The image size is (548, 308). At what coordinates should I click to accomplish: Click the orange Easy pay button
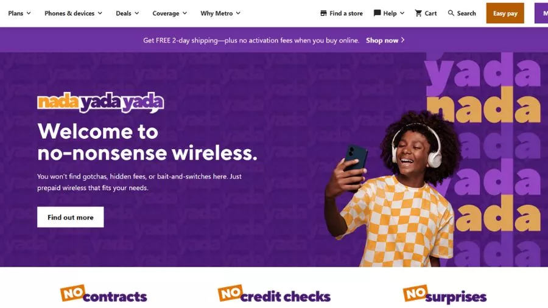coord(505,13)
